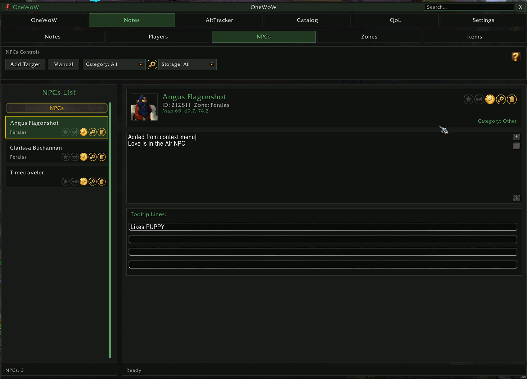Screen dimensions: 527x379
Task: Click ID: 212811 text
Action: [x=176, y=105]
